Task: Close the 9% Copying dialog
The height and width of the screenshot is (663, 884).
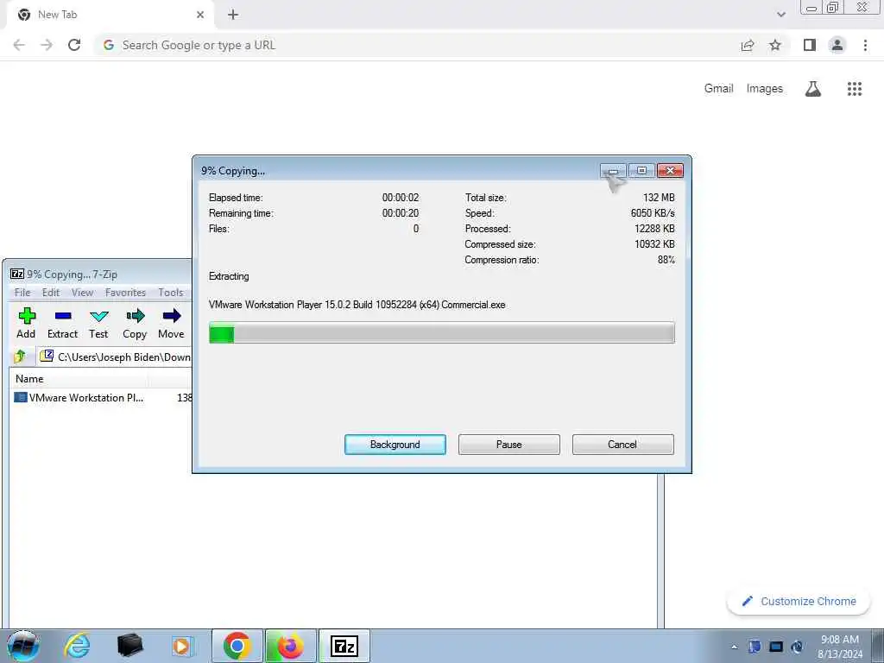Action: click(670, 170)
